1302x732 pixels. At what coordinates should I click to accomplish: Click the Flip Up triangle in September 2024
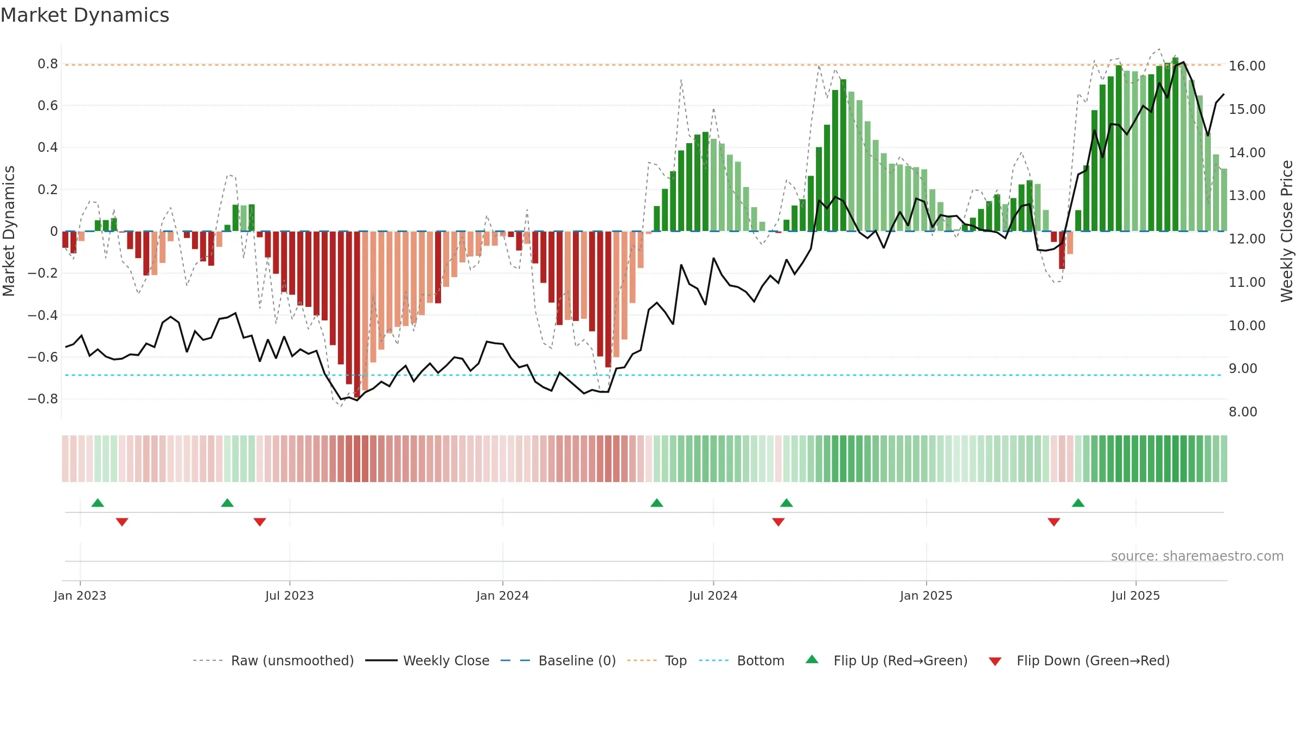[787, 503]
